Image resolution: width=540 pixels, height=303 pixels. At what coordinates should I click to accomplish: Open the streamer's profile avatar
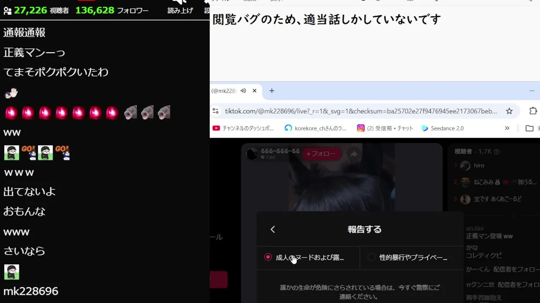tap(252, 154)
